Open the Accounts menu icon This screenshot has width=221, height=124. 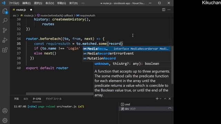coord(5,111)
